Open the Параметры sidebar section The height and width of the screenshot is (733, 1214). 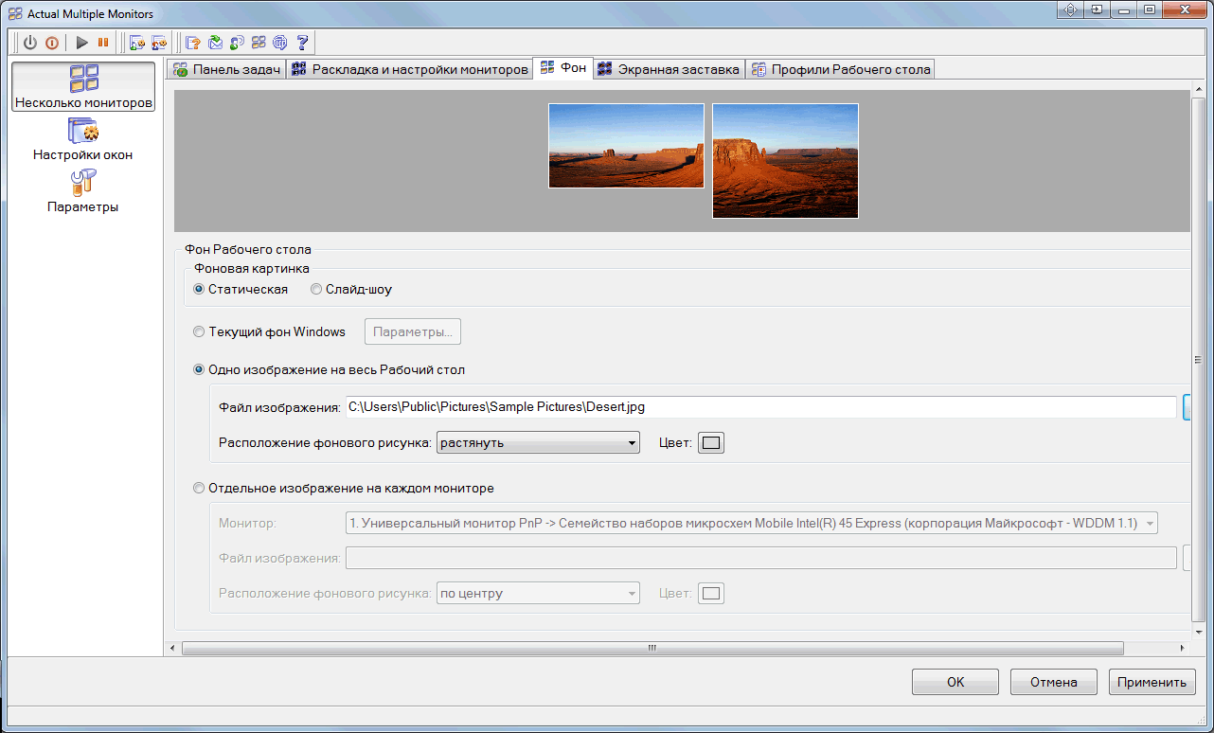click(x=83, y=191)
